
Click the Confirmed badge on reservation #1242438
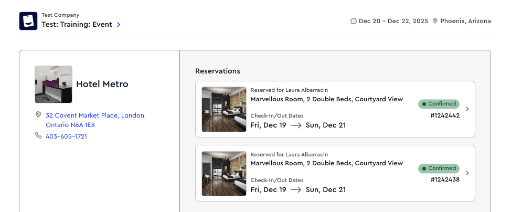(439, 168)
